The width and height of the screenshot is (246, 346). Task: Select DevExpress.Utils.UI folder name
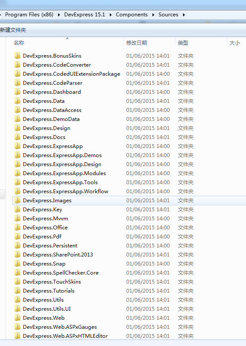[47, 309]
